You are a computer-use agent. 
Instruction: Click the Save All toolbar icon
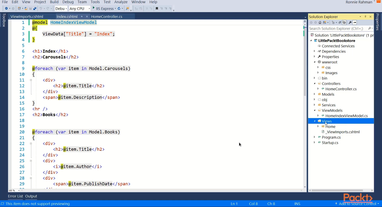point(35,9)
